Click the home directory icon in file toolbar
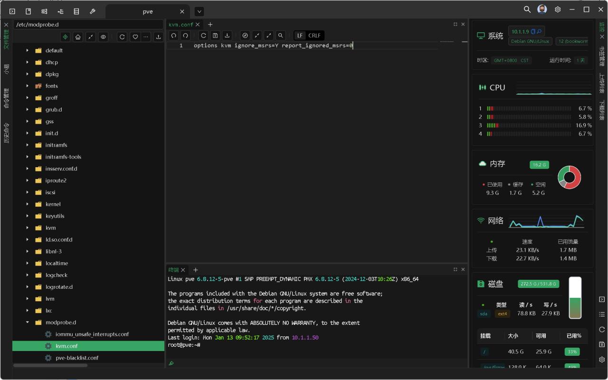This screenshot has width=608, height=380. (78, 37)
